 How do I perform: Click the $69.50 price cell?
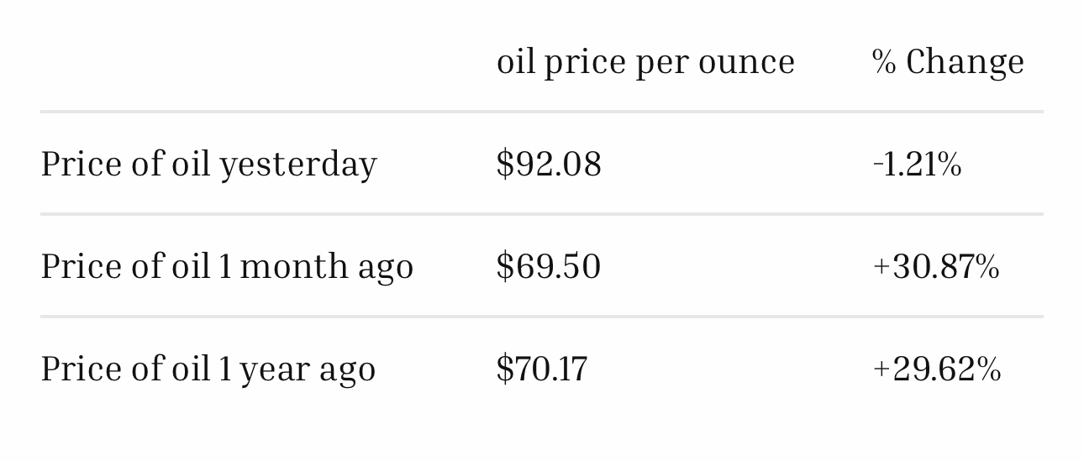pos(549,266)
